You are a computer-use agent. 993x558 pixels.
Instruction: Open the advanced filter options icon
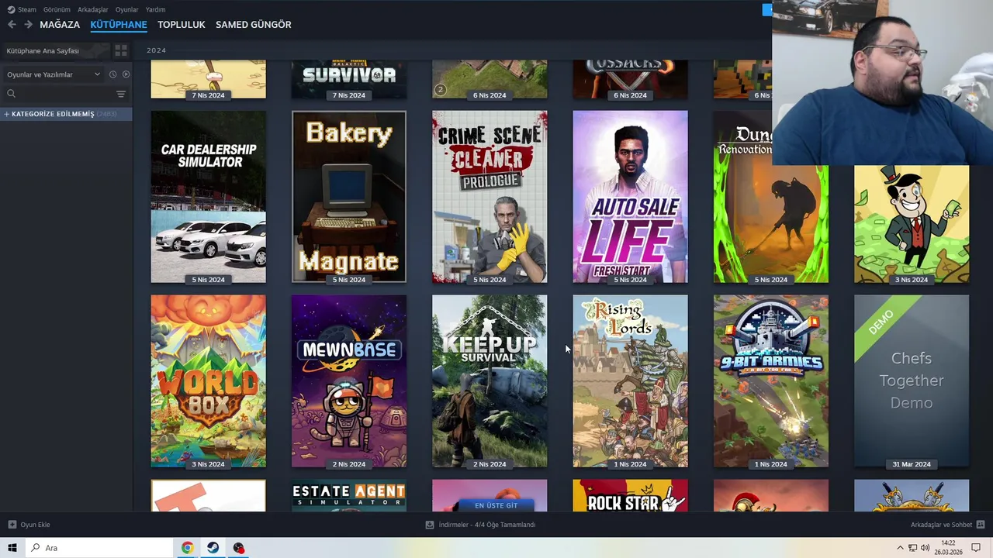(x=121, y=94)
